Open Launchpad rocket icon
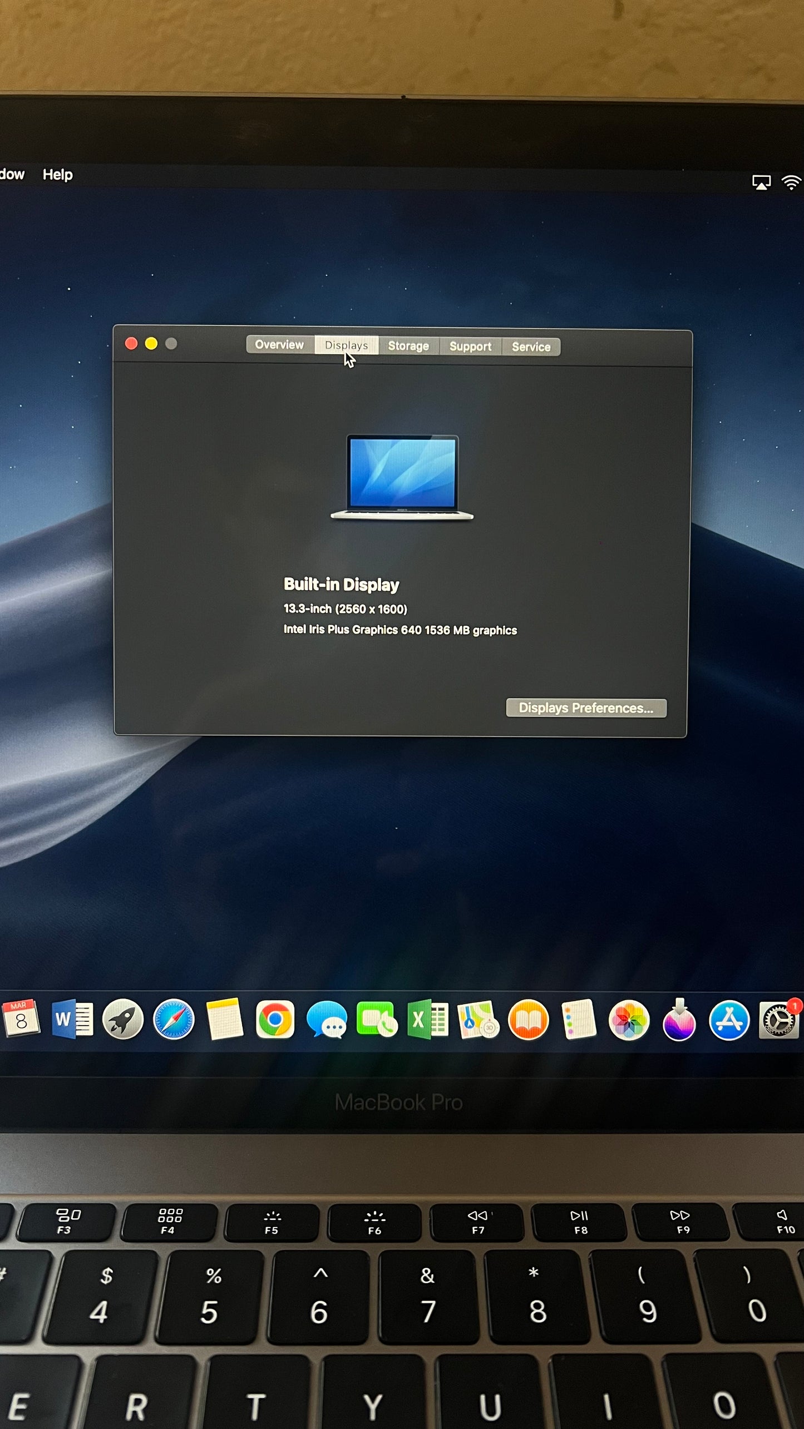Viewport: 804px width, 1429px height. point(123,1019)
